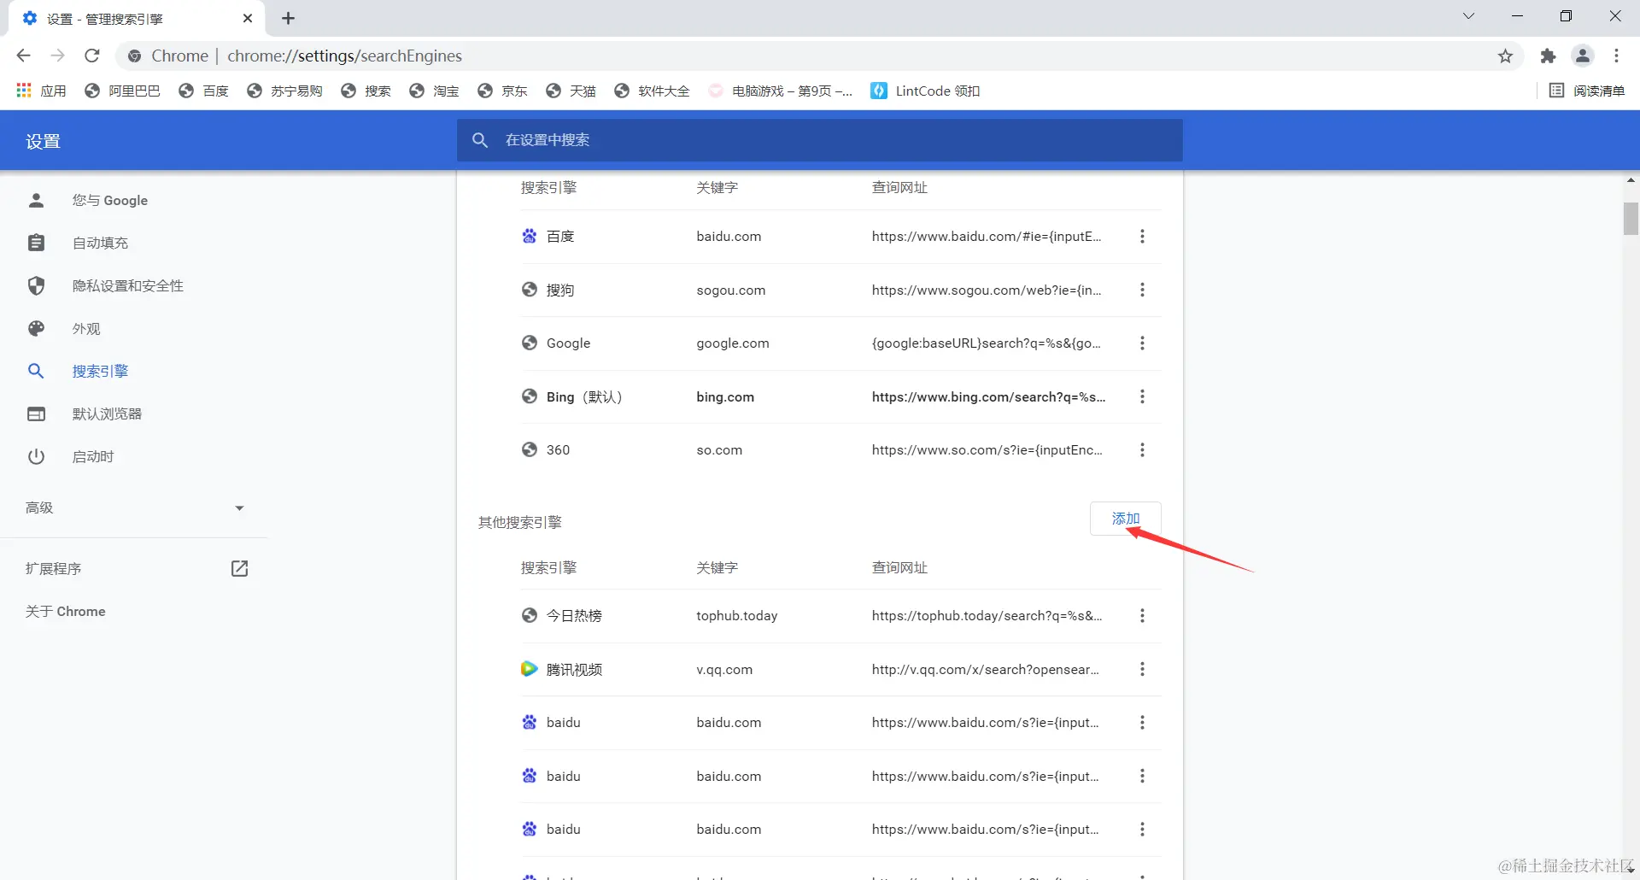Close the 设置 - 管理搜索引擎 tab
Viewport: 1640px width, 880px height.
pyautogui.click(x=248, y=18)
